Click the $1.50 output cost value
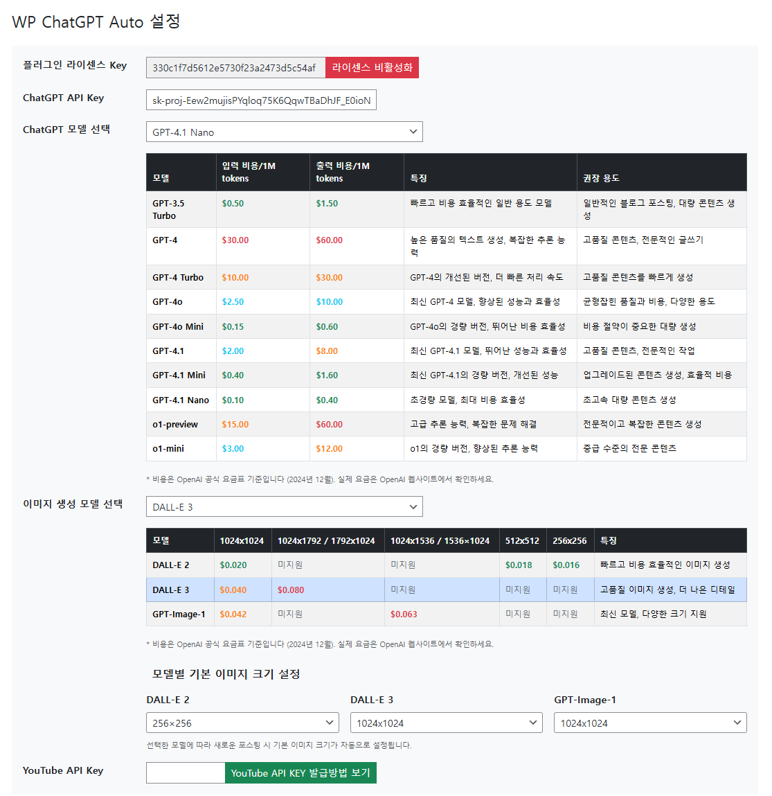The width and height of the screenshot is (772, 796). pyautogui.click(x=327, y=203)
